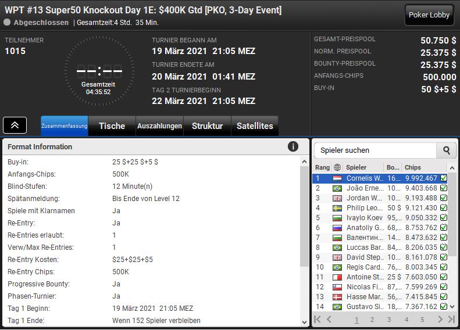Image resolution: width=460 pixels, height=330 pixels.
Task: Sort by the Rang column header
Action: (x=322, y=167)
